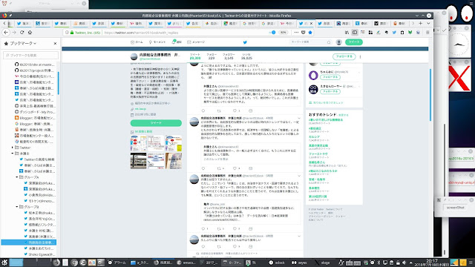Collapse the 弁護士 bookmark folder
Viewport: 475px width, 267px height.
tap(13, 154)
